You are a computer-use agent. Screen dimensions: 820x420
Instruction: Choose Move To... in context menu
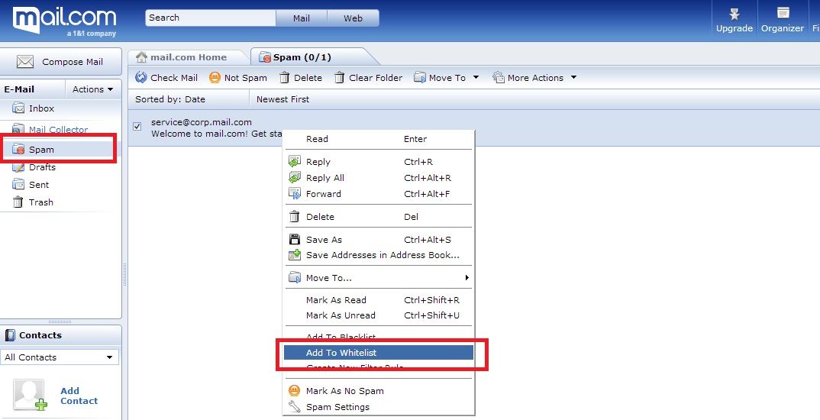coord(379,278)
